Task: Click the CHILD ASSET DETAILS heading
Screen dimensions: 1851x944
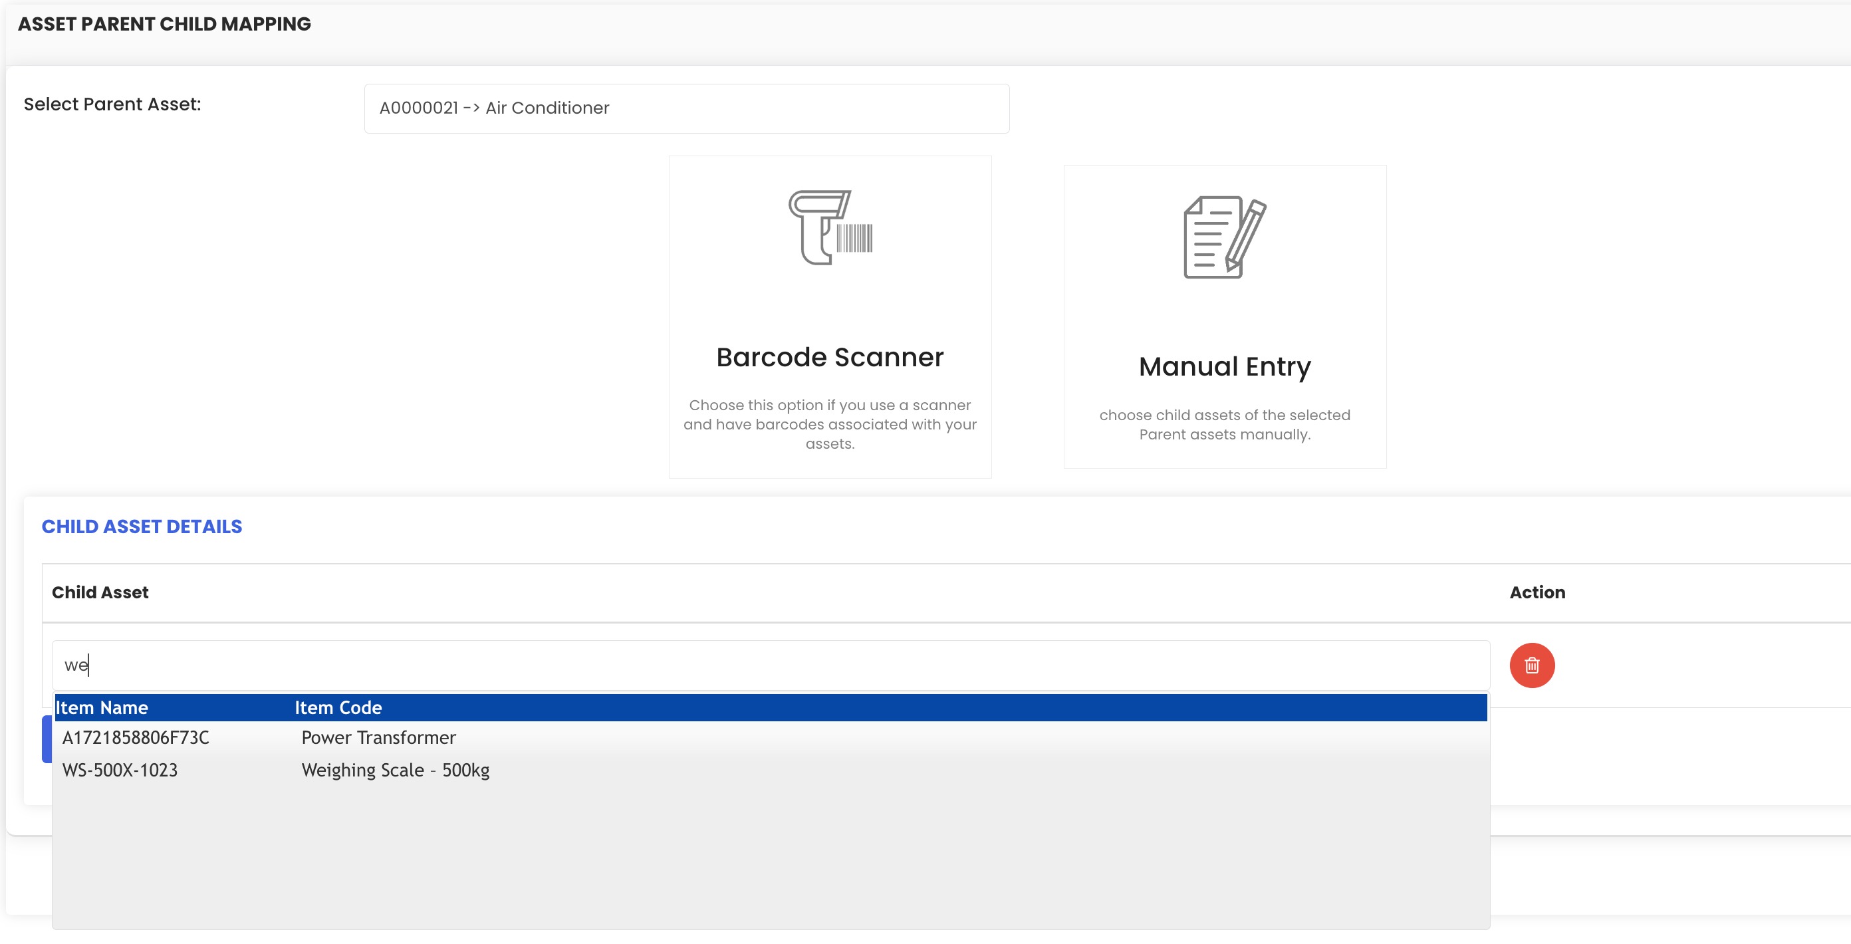Action: (142, 526)
